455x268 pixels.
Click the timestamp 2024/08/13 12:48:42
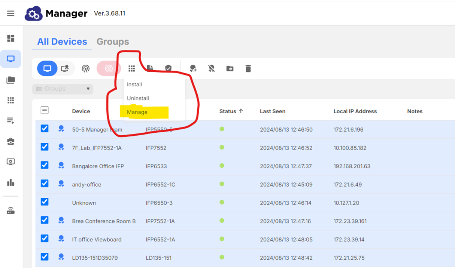click(286, 258)
